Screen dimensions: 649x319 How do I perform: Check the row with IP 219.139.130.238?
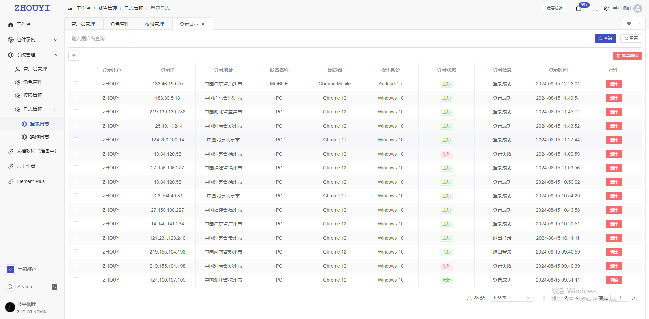76,112
